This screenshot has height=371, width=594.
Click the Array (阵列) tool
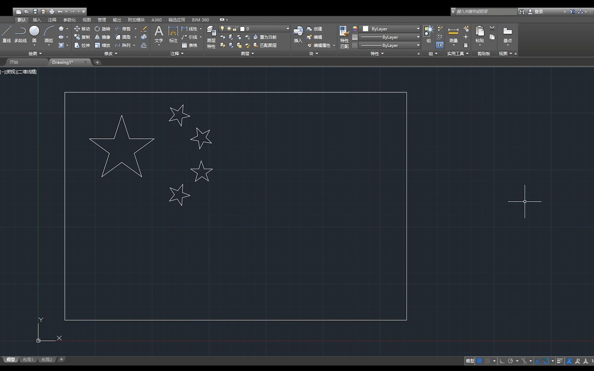pos(123,45)
